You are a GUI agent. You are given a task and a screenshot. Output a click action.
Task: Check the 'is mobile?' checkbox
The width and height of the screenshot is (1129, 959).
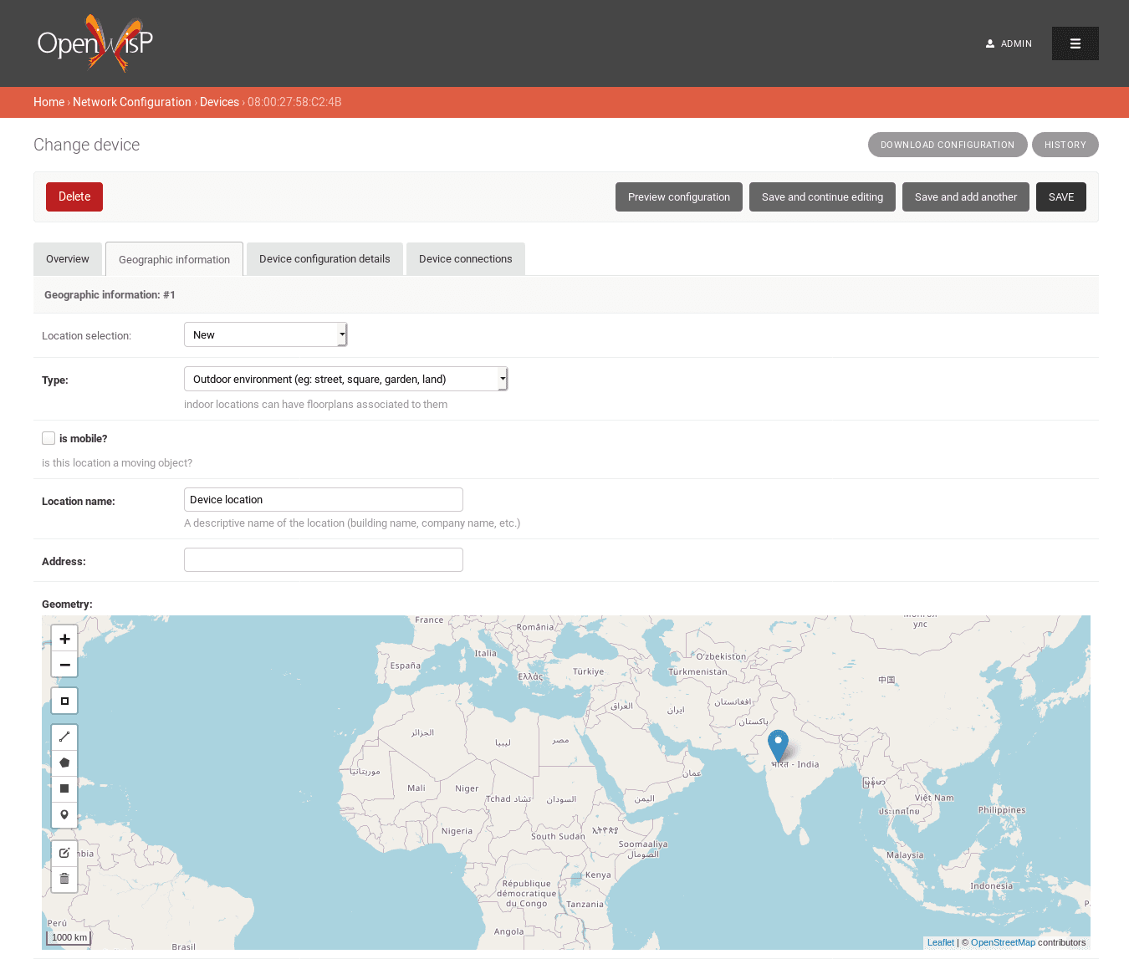pyautogui.click(x=49, y=438)
